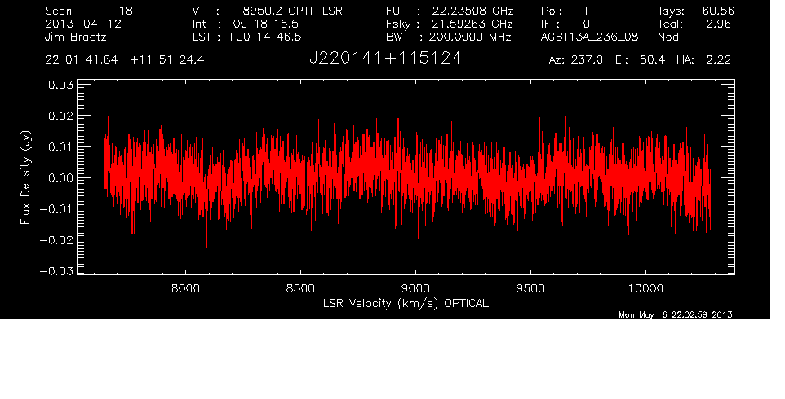
Task: Click the x-axis tick label 8500
Action: pyautogui.click(x=300, y=288)
